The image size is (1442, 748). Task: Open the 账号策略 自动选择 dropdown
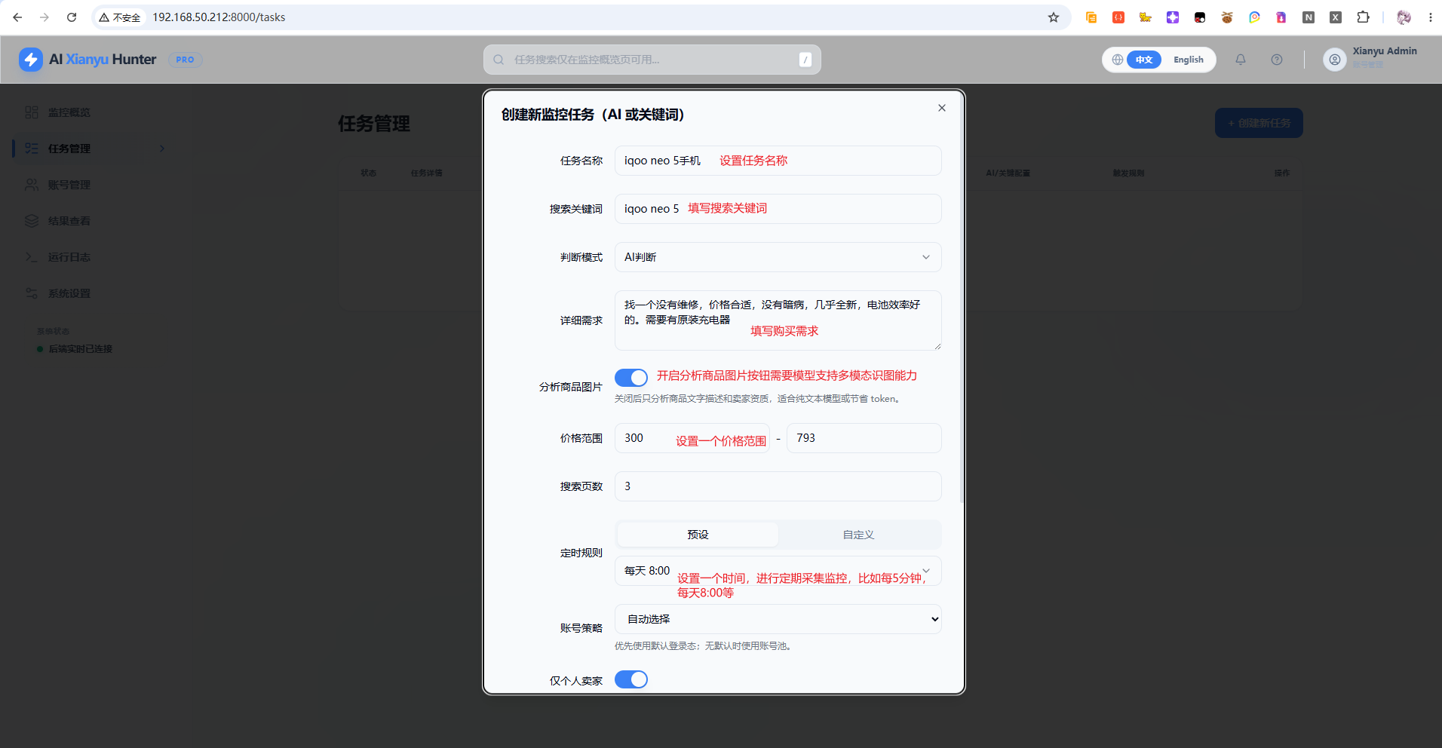point(778,619)
